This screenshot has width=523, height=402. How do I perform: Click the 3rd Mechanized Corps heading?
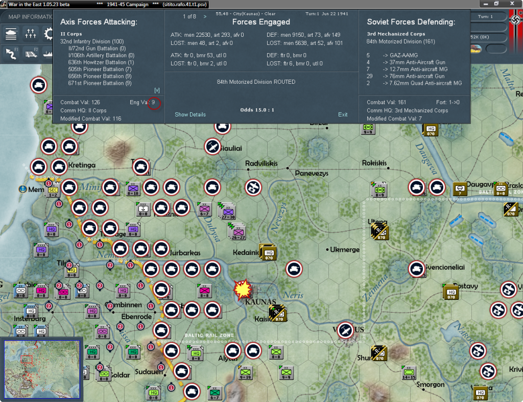pyautogui.click(x=396, y=34)
